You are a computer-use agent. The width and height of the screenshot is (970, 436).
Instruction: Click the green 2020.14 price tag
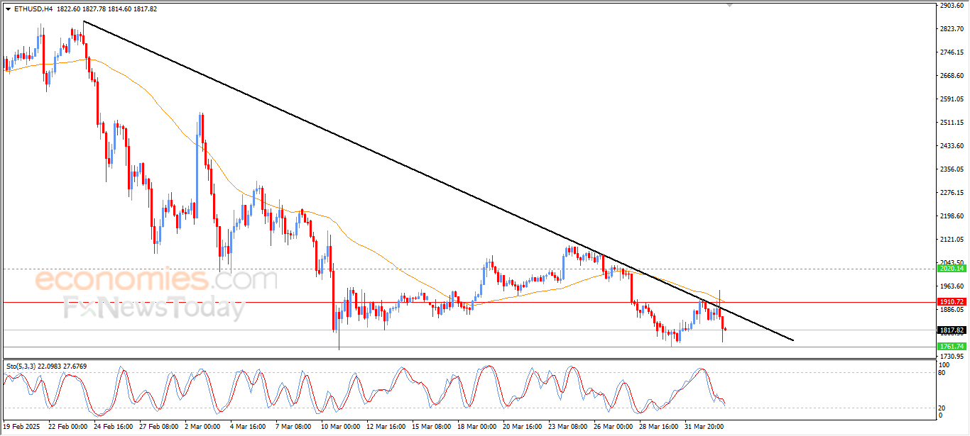(x=951, y=269)
